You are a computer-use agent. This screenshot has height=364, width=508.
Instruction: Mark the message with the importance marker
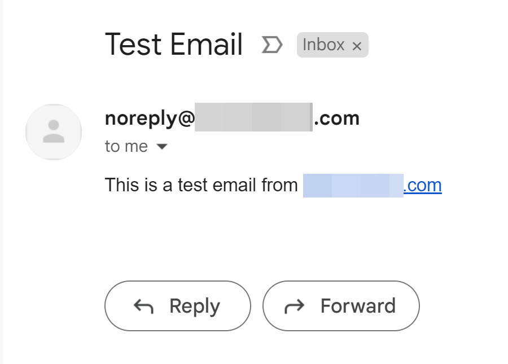coord(272,45)
